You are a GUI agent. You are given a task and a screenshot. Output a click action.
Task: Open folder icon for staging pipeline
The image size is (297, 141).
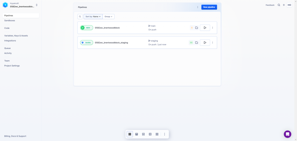(x=196, y=43)
